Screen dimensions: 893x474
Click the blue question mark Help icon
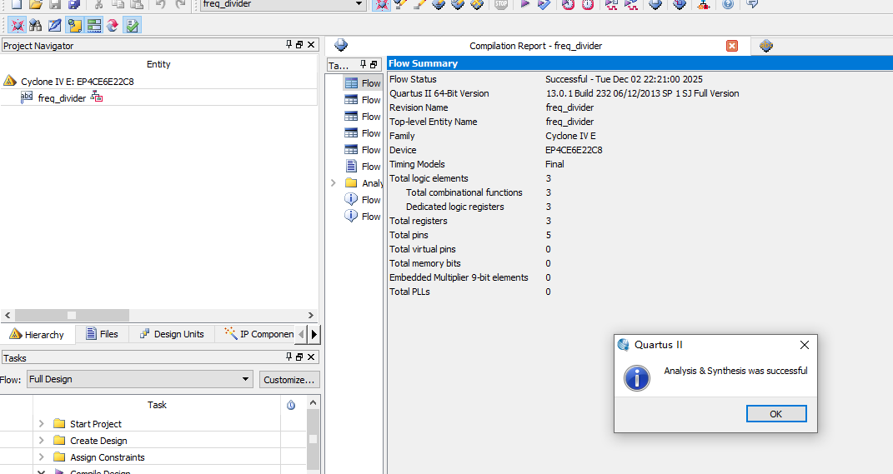tap(728, 4)
